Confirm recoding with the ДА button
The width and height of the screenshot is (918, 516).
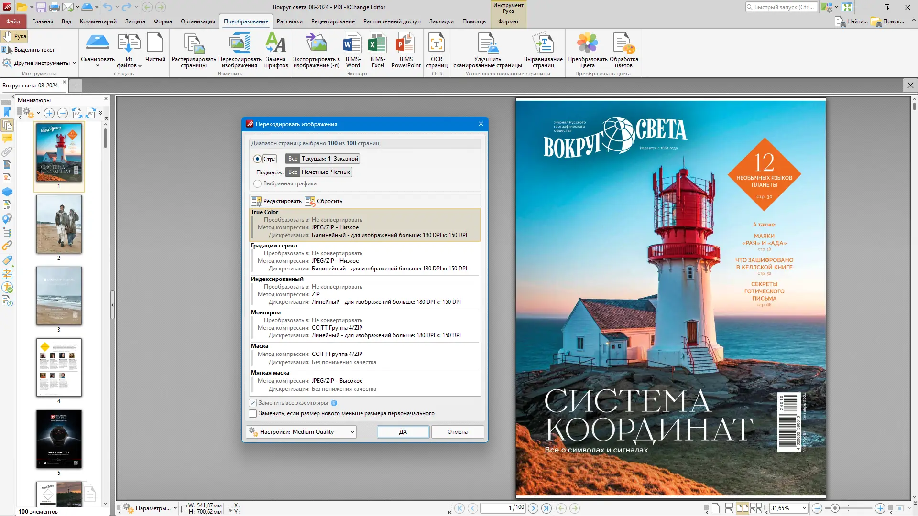pyautogui.click(x=403, y=431)
